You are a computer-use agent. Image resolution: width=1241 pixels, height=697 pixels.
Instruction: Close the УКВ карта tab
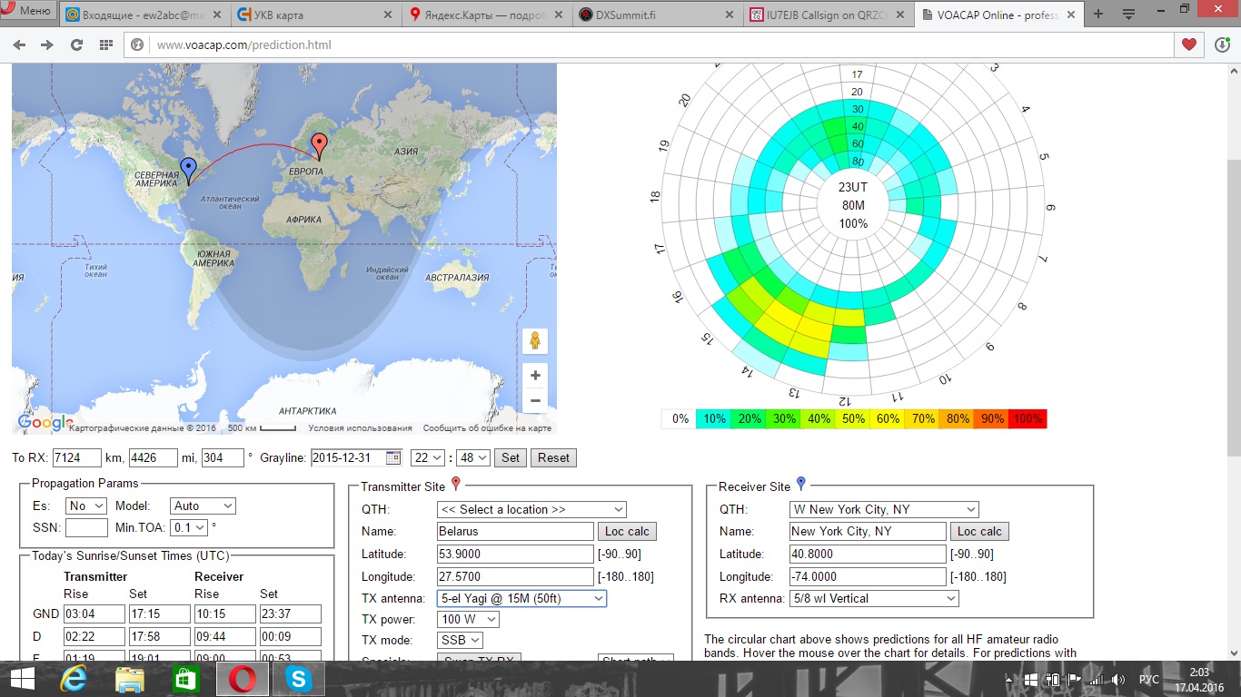click(x=388, y=15)
